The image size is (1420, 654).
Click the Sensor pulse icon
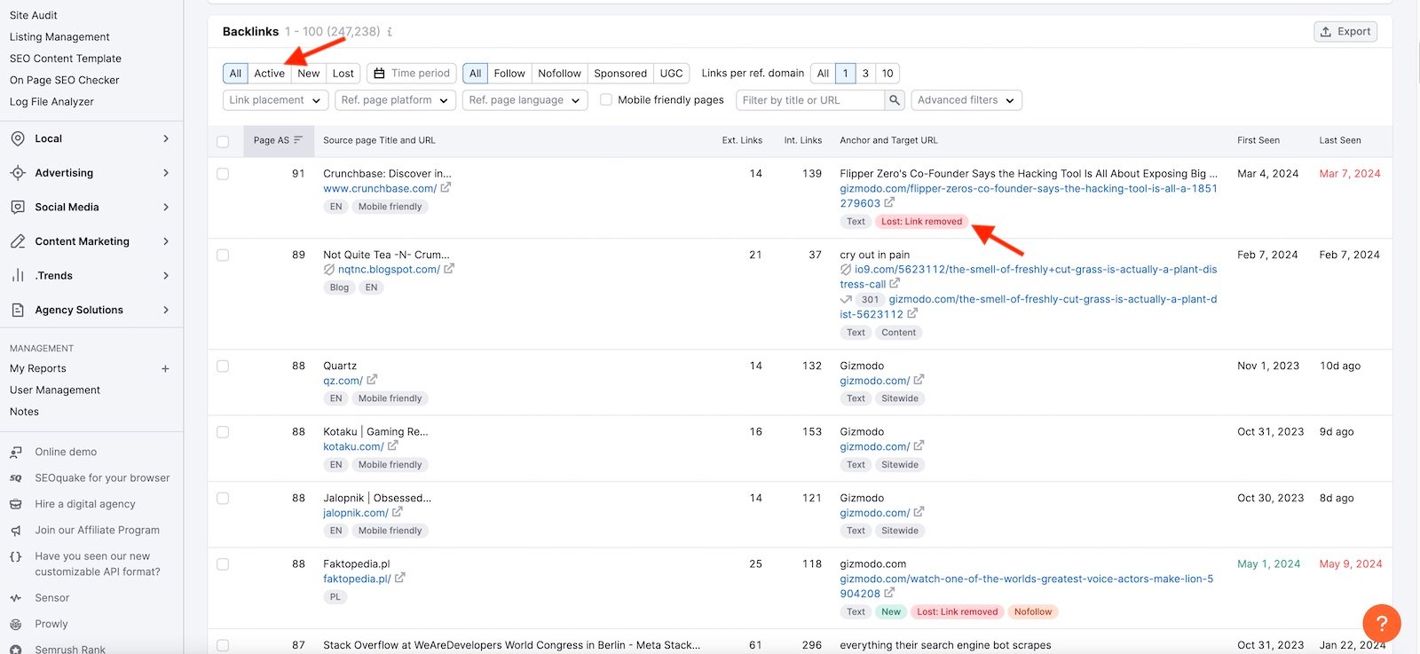(15, 598)
